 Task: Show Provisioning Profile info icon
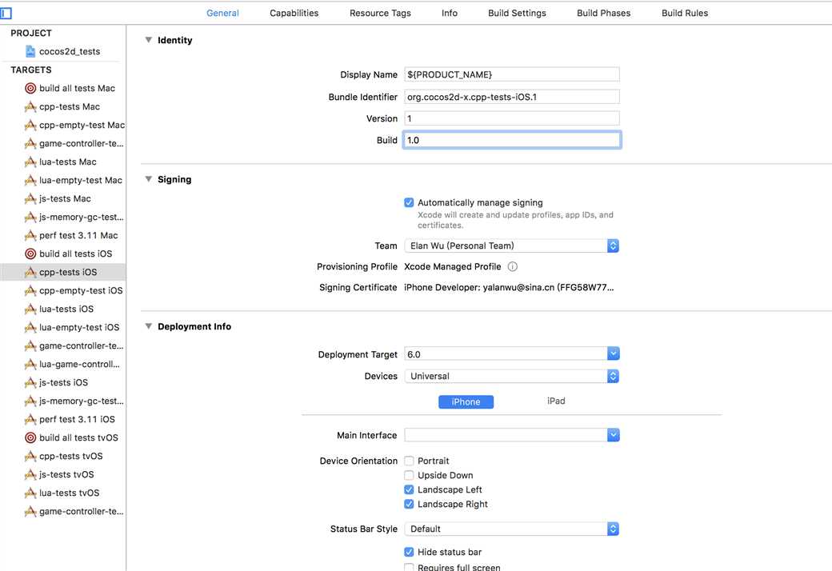coord(513,266)
